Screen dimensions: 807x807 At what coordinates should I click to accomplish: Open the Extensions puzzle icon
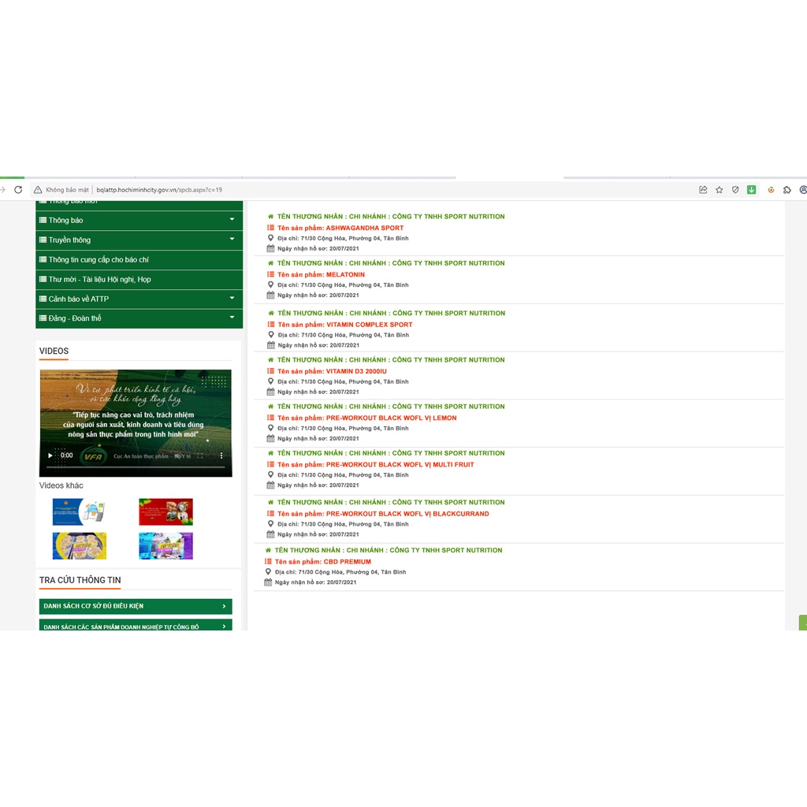pos(787,190)
